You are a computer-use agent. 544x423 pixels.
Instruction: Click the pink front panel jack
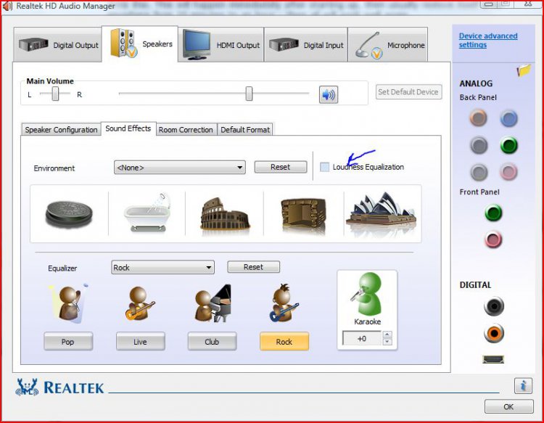coord(493,239)
